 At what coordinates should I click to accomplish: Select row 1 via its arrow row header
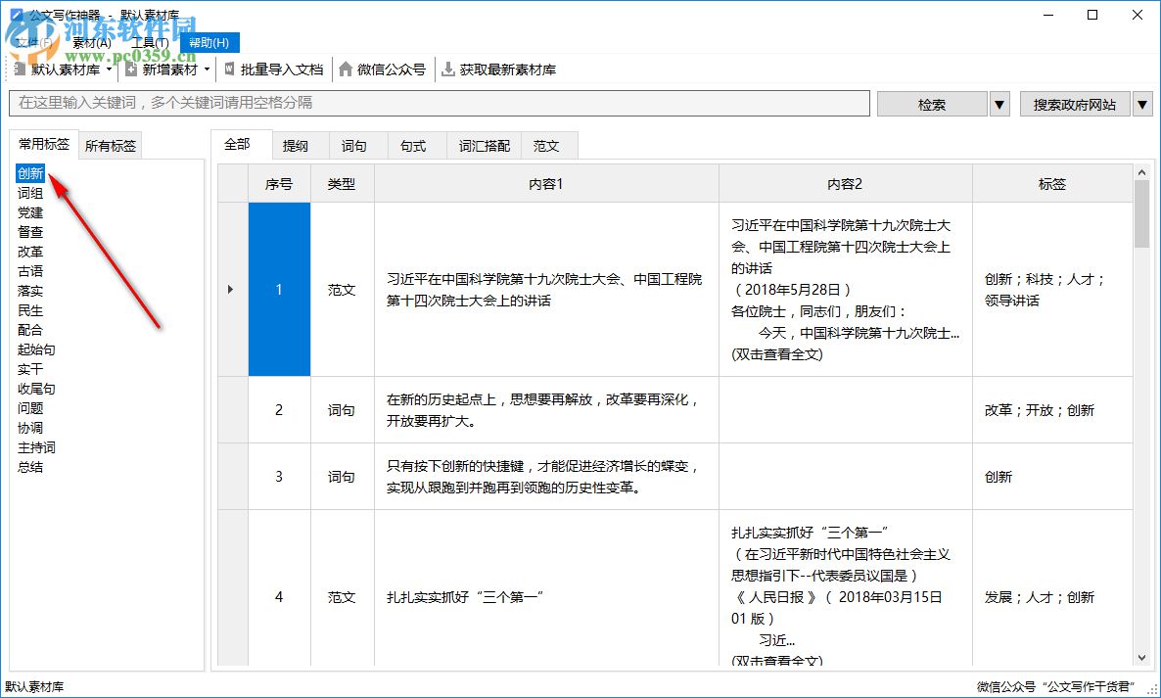coord(233,290)
